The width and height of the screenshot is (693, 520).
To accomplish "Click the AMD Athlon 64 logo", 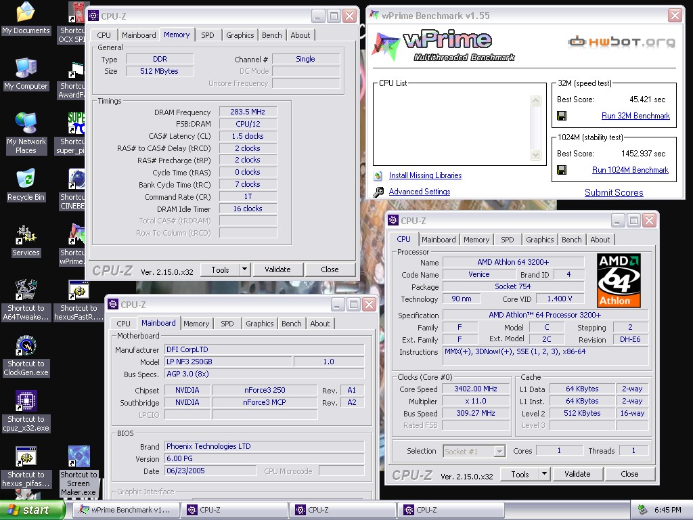I will tap(619, 280).
